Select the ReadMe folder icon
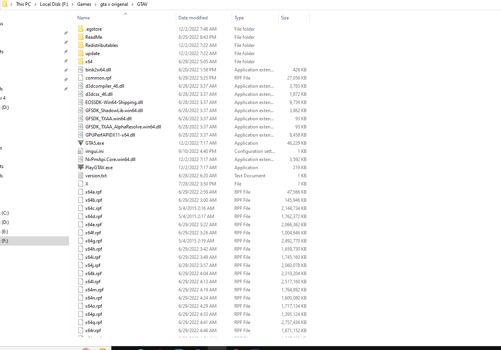The height and width of the screenshot is (350, 501). point(81,37)
